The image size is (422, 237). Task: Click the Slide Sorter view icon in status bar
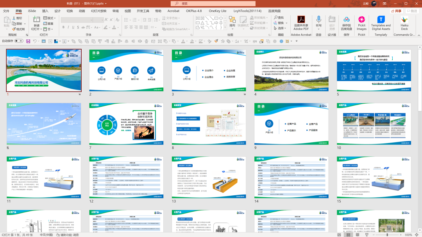tap(348, 235)
